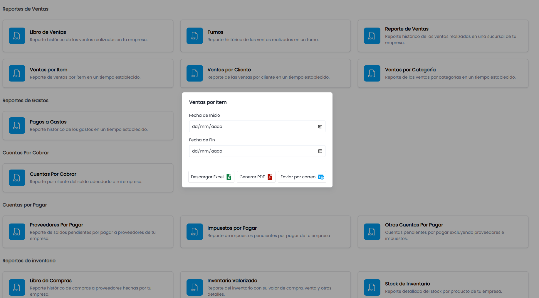The image size is (539, 298).
Task: Click the Reportes de inventario section heading
Action: pyautogui.click(x=29, y=261)
